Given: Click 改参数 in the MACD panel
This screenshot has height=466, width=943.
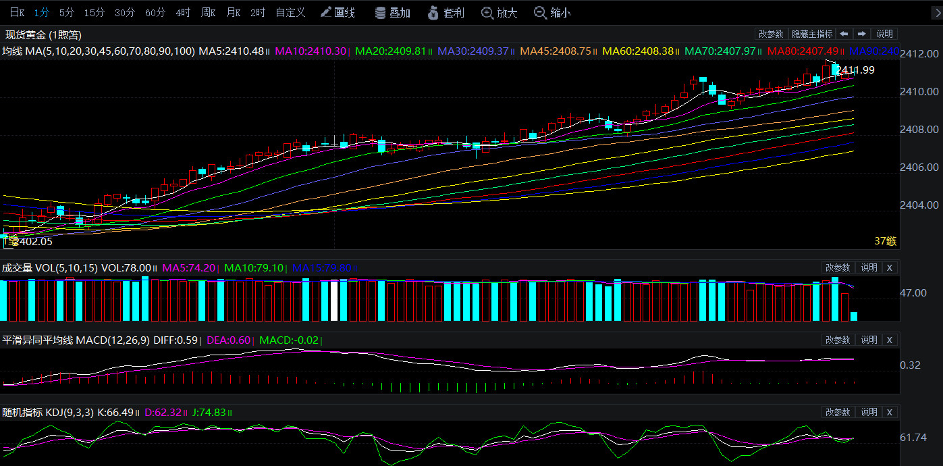Looking at the screenshot, I should (838, 340).
